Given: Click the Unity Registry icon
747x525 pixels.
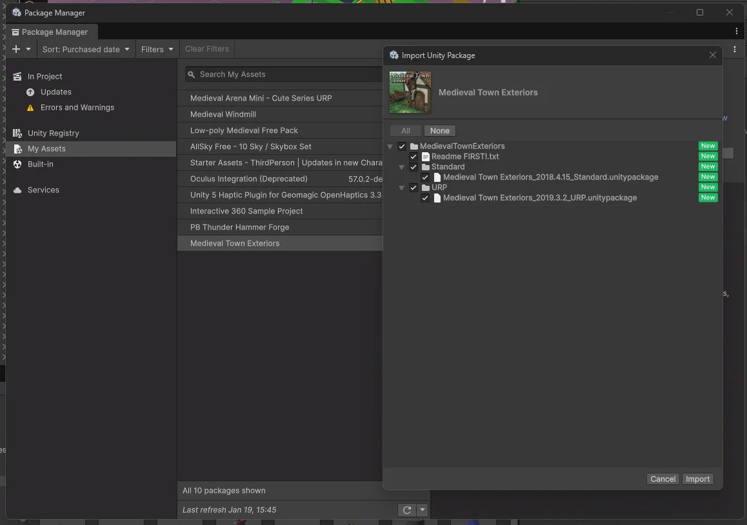Looking at the screenshot, I should (x=17, y=133).
